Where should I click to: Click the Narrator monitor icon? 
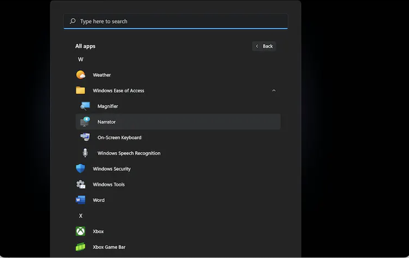coord(85,122)
